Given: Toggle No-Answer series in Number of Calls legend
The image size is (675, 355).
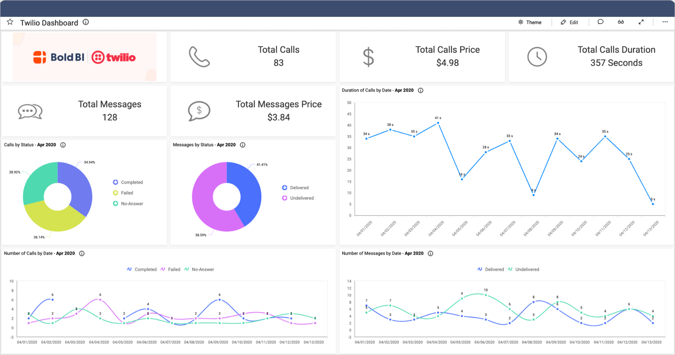Looking at the screenshot, I should (199, 270).
